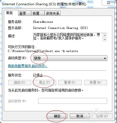Image resolution: width=117 pixels, height=123 pixels.
Task: Click the 应用(A) button
Action: (x=102, y=116)
